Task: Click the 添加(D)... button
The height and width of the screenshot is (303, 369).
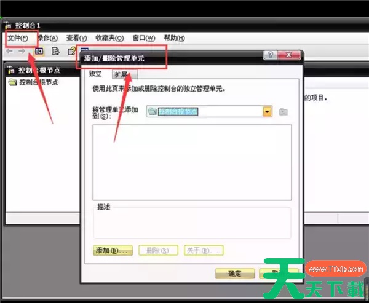Action: (x=113, y=250)
